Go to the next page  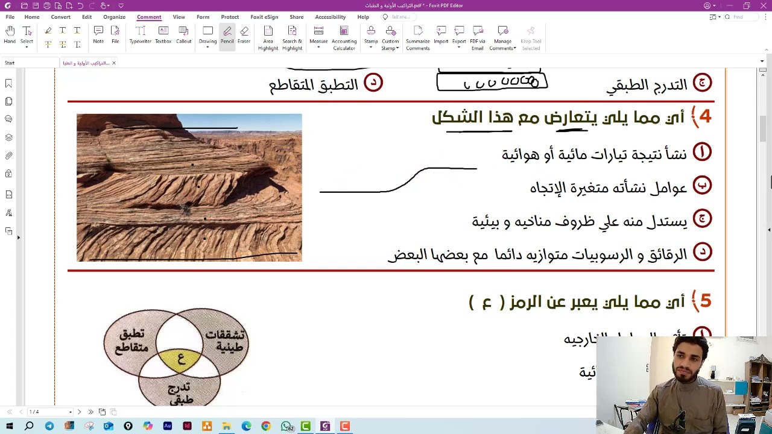click(x=79, y=412)
